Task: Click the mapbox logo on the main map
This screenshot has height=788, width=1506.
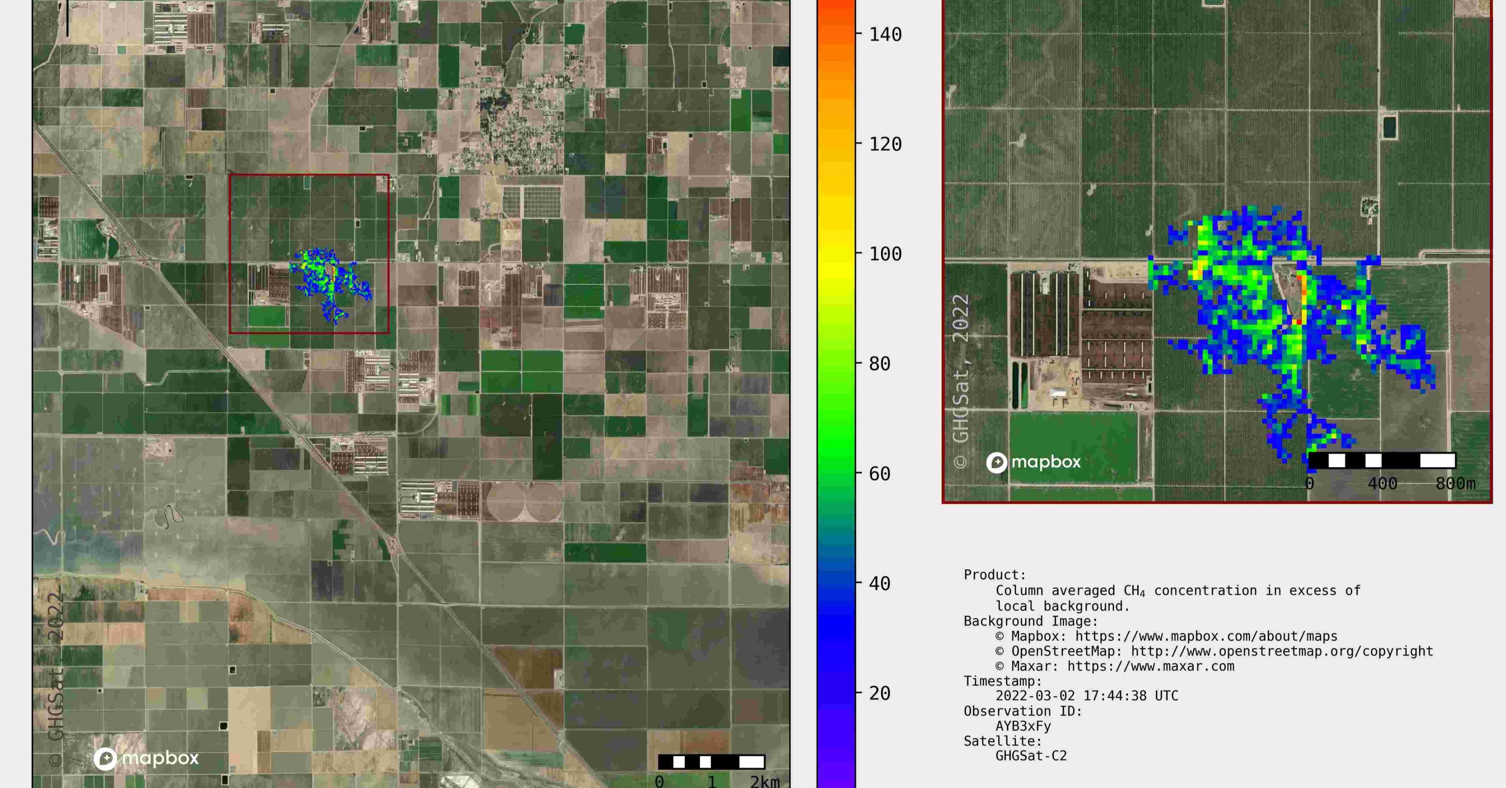Action: [146, 759]
